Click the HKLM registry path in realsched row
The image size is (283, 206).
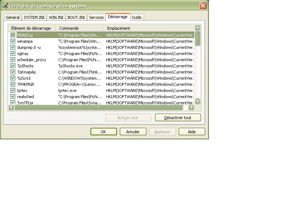[x=150, y=97]
